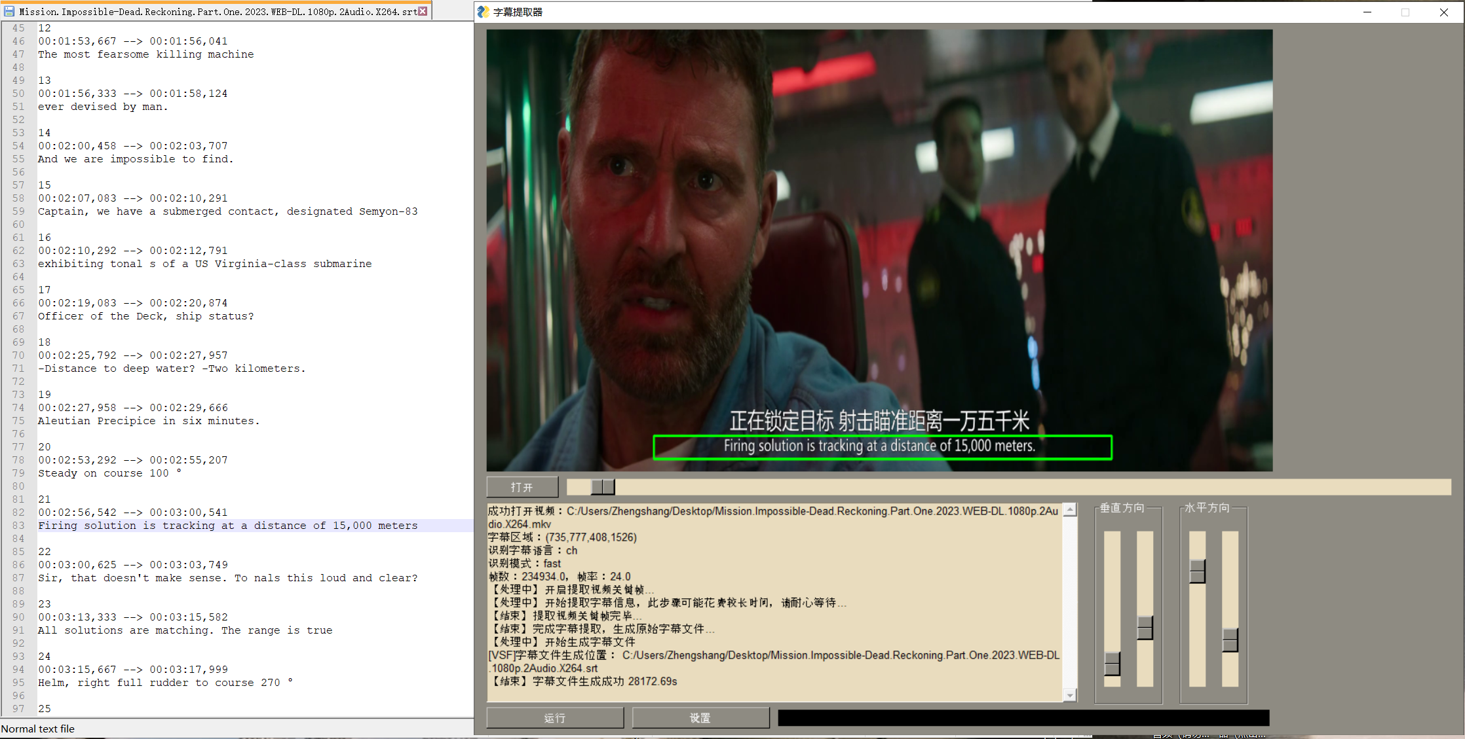
Task: Click the line 'Firing solution is tracking at a distance' in the editor
Action: (227, 526)
